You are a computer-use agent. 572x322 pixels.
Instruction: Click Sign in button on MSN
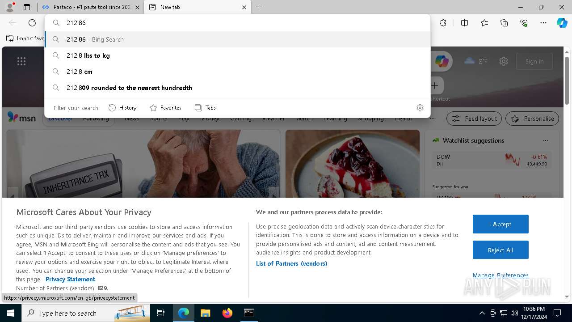(x=534, y=61)
